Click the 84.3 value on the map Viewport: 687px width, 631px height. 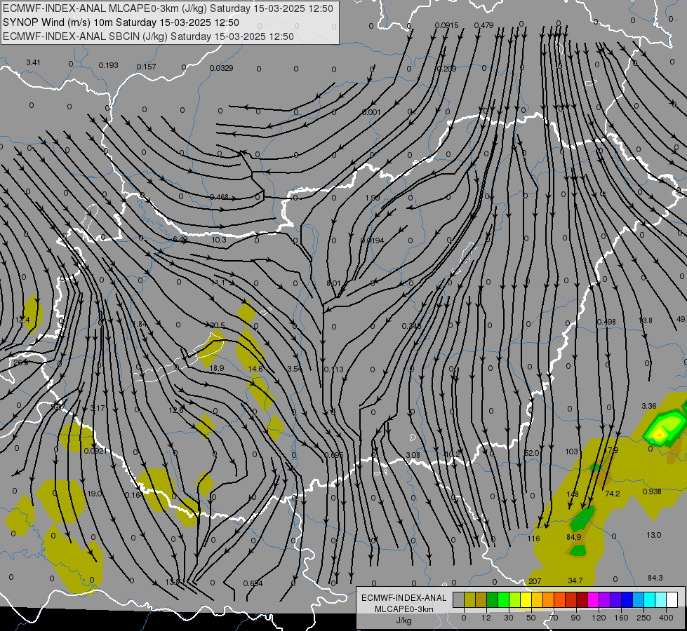click(655, 578)
